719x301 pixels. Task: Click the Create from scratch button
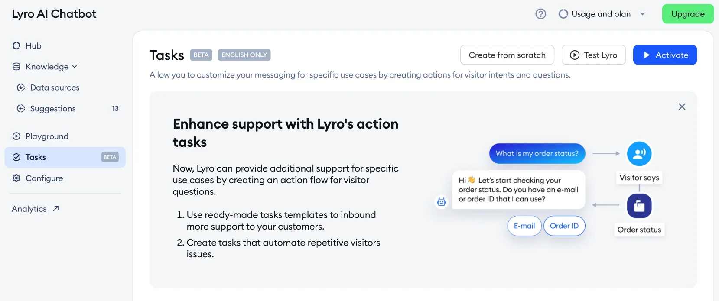[507, 55]
